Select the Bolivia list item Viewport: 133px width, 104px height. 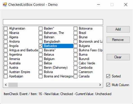tap(48, 72)
